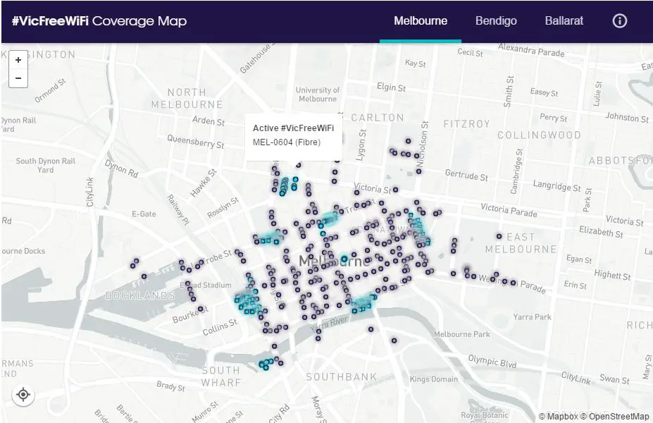Image resolution: width=653 pixels, height=423 pixels.
Task: Click the CARLTON district label
Action: coord(378,118)
